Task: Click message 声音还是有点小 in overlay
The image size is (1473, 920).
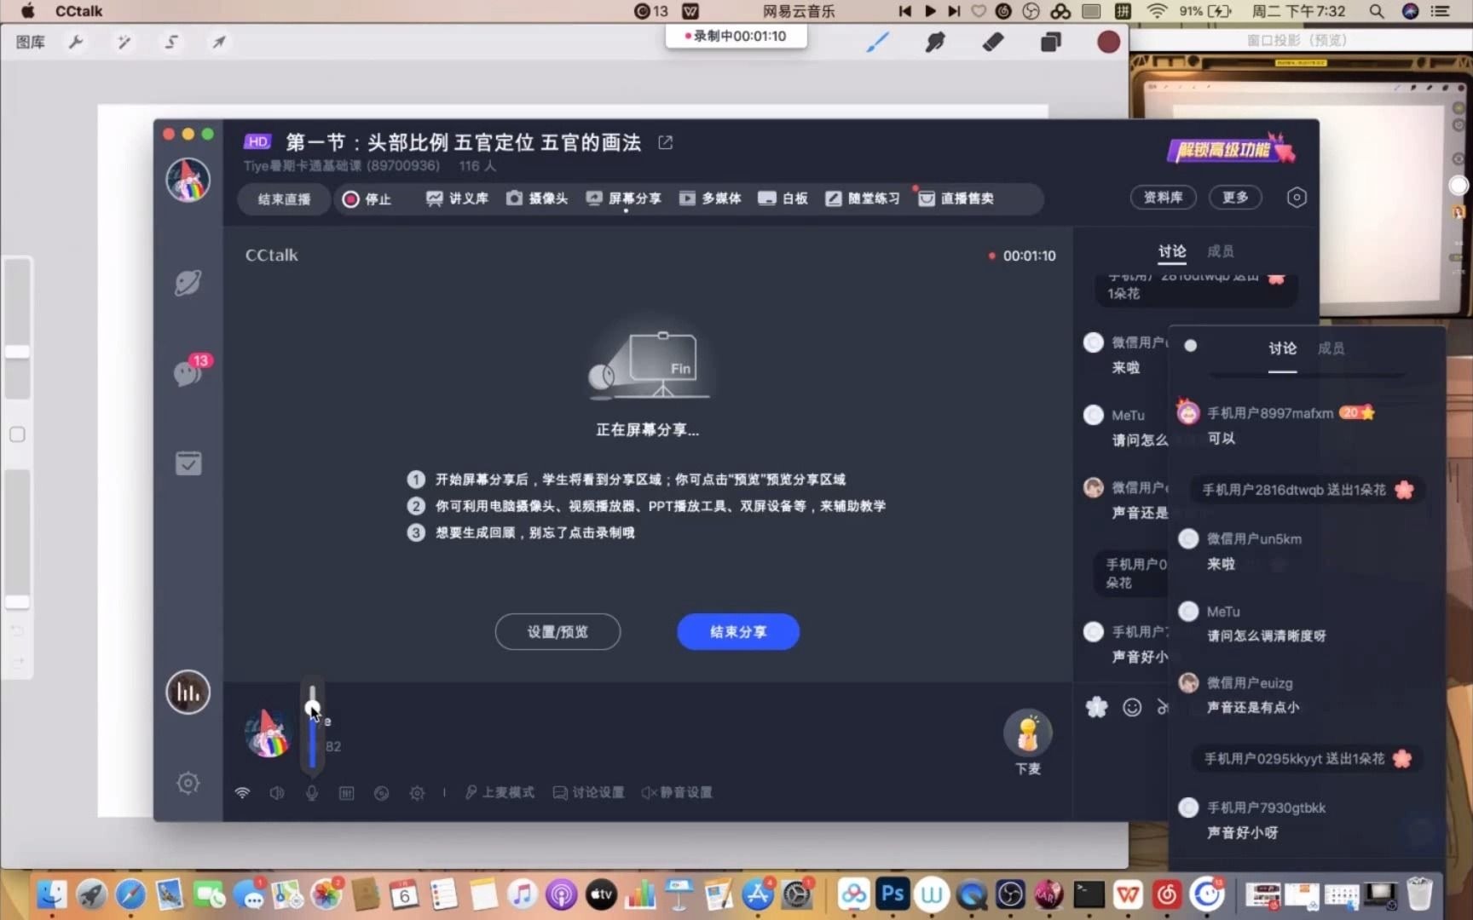Action: [1253, 707]
